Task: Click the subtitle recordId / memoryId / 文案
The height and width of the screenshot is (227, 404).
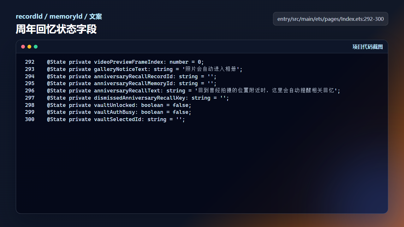Action: tap(59, 16)
